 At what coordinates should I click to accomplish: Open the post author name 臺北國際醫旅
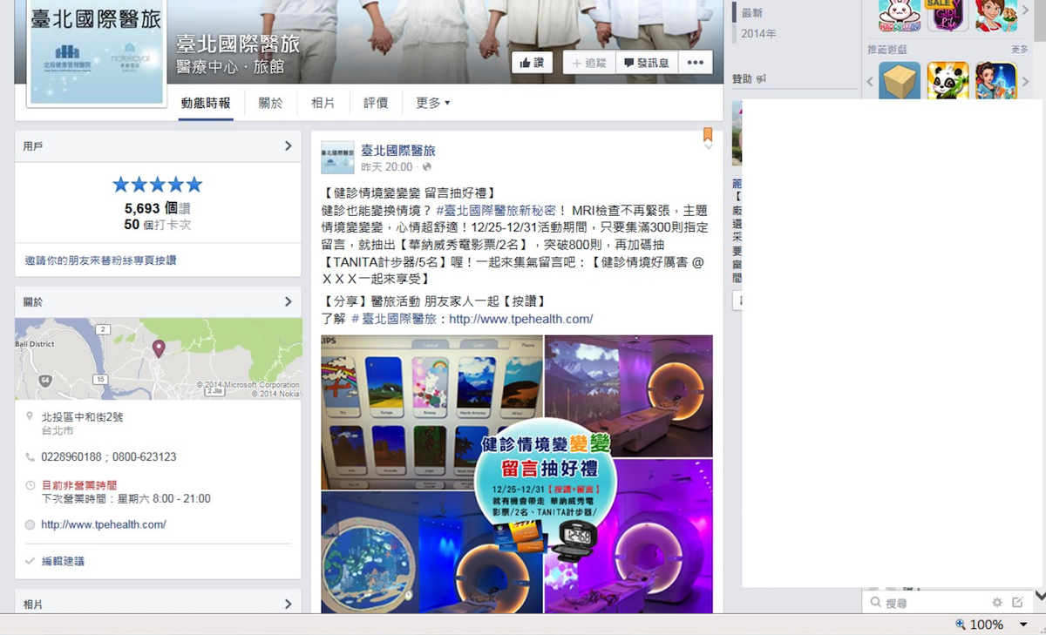tap(398, 151)
